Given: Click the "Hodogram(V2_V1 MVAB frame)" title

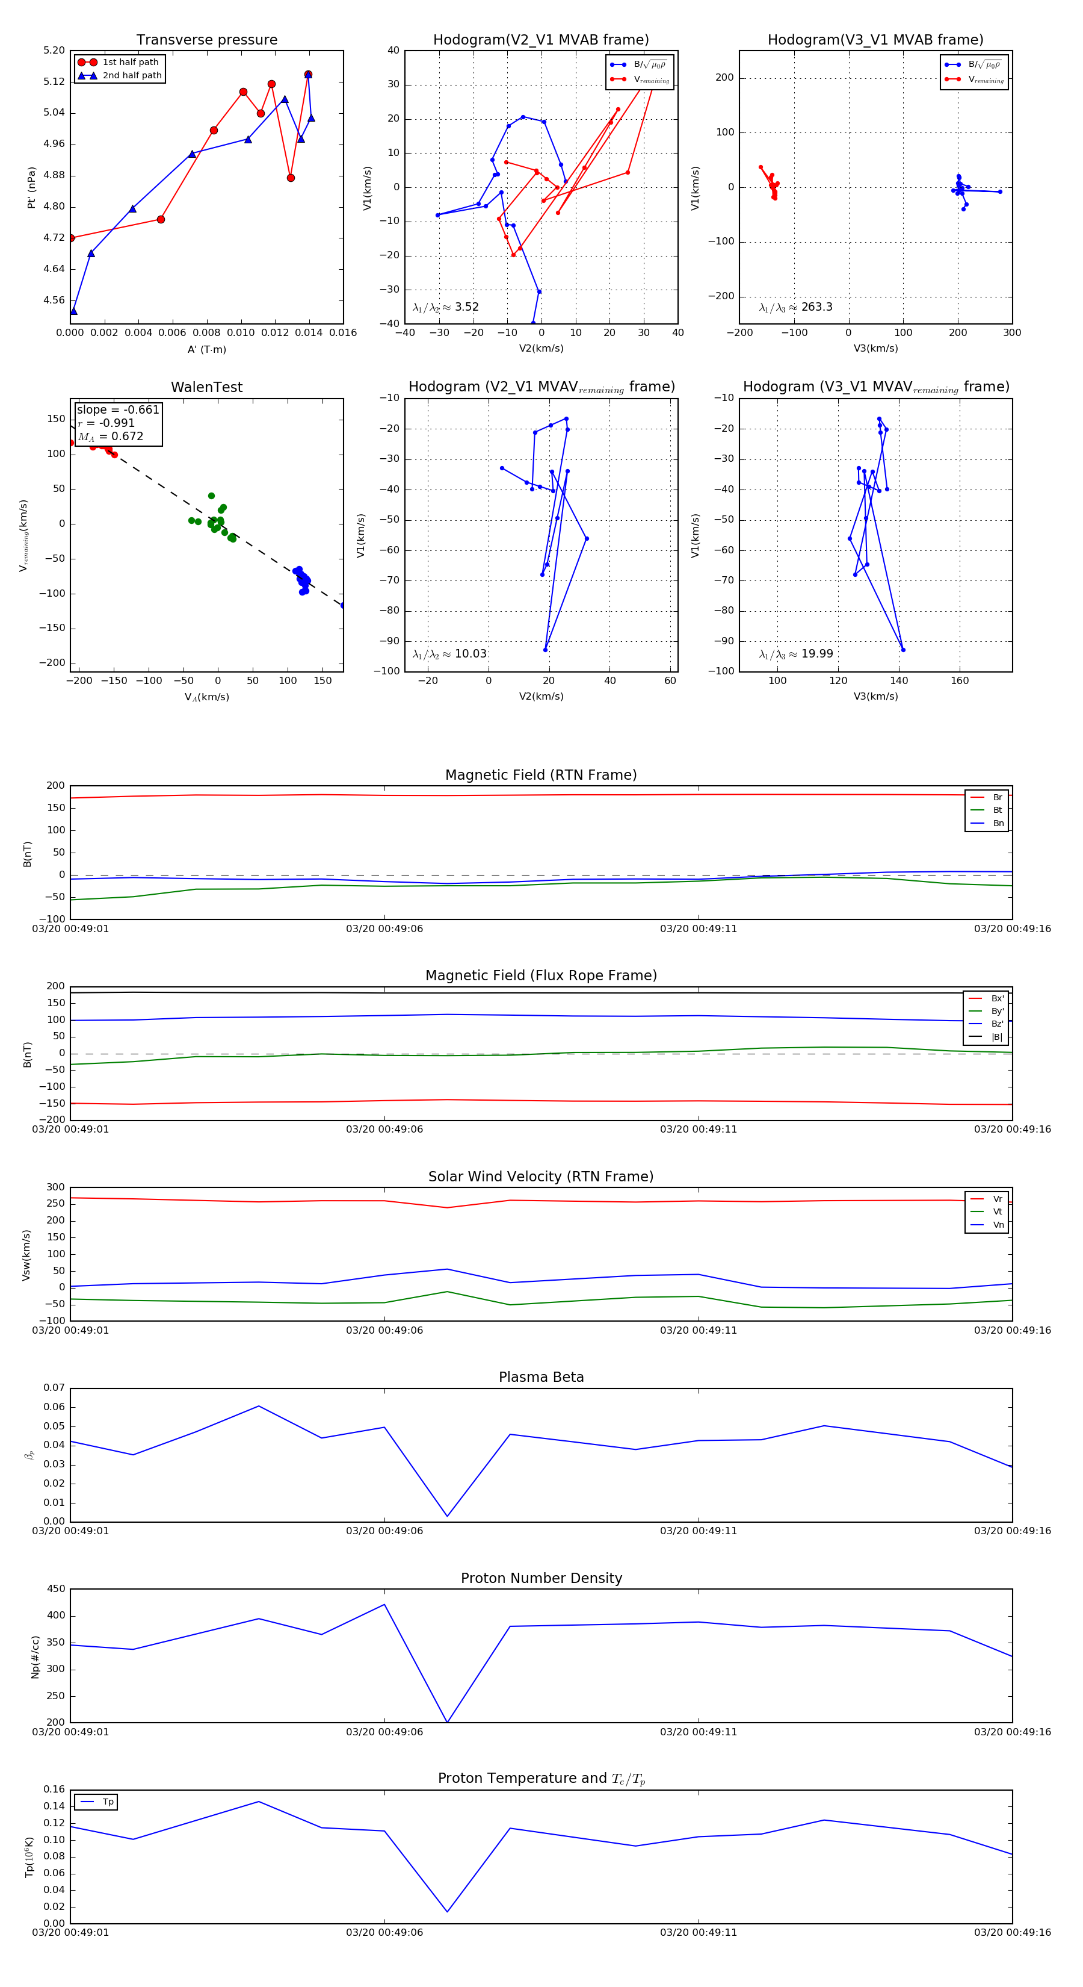Looking at the screenshot, I should coord(541,40).
